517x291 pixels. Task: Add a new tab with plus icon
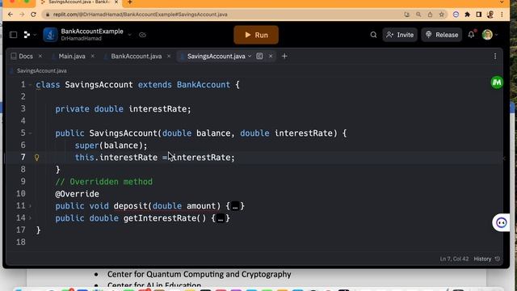[x=284, y=56]
